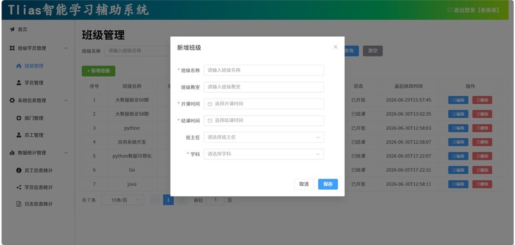Click the 班级学员管理 grid icon
Screen dimensions: 515x245
(12, 48)
